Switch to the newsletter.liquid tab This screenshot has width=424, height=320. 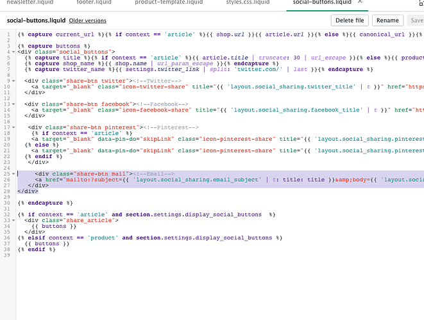[x=30, y=2]
